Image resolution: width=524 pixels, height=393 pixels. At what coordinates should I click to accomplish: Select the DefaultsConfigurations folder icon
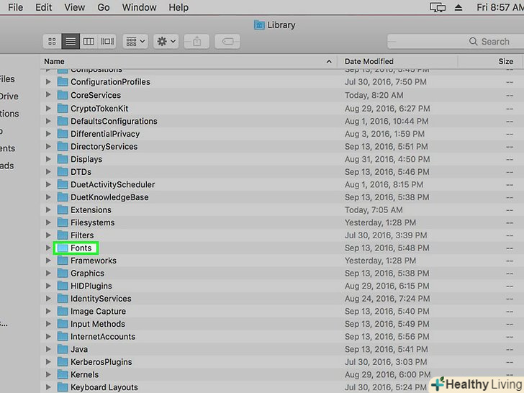point(63,121)
